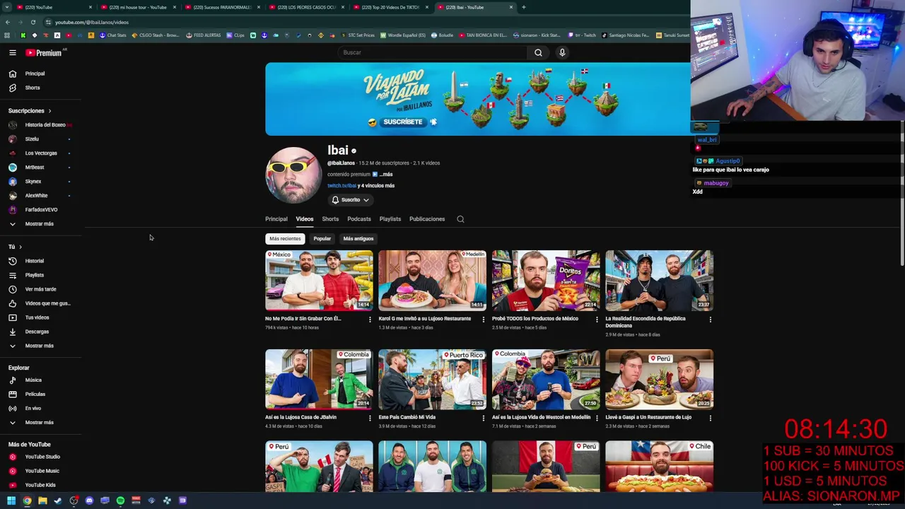Click the search magnifier button

click(538, 52)
